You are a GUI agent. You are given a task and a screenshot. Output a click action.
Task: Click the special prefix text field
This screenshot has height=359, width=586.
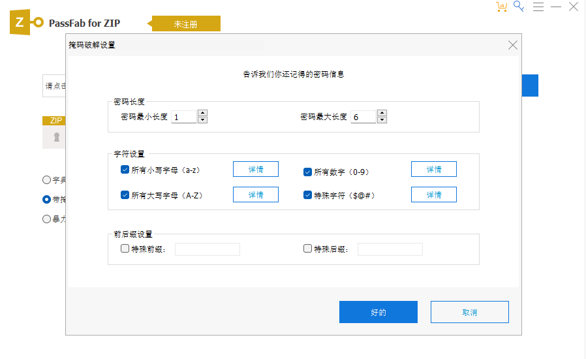coord(208,249)
